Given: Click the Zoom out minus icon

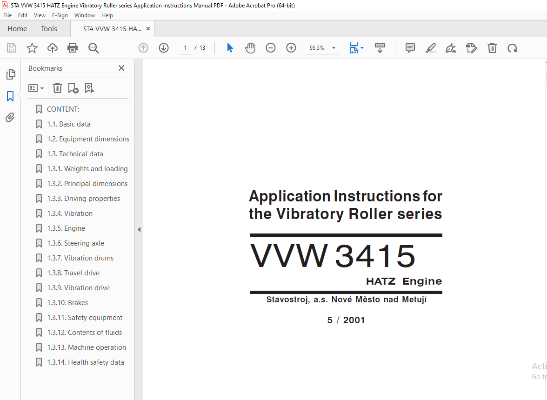Looking at the screenshot, I should [270, 48].
